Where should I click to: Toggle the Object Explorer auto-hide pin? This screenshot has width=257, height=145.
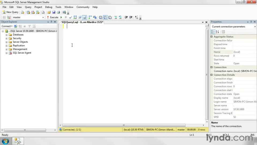pos(51,22)
